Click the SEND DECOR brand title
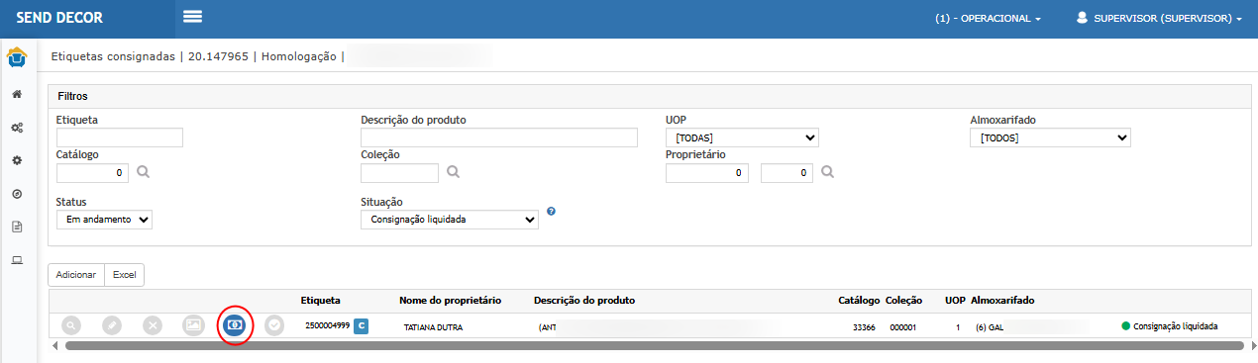Image resolution: width=1258 pixels, height=363 pixels. click(59, 18)
